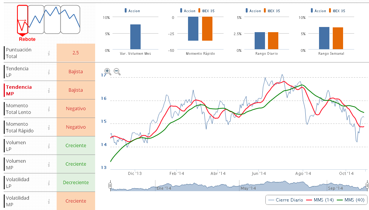Click the zoom in magnifier icon

point(107,71)
